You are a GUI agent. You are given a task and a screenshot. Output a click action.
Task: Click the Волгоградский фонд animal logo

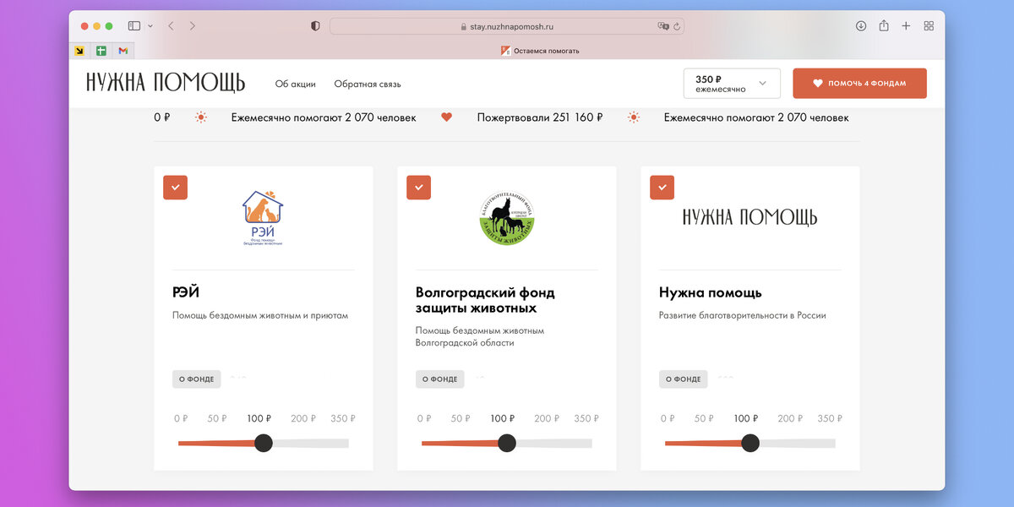pos(507,218)
